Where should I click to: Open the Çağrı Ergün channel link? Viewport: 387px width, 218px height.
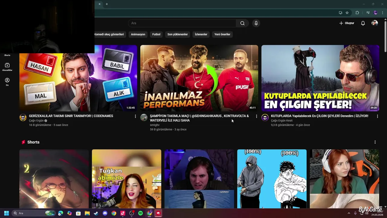coord(36,121)
